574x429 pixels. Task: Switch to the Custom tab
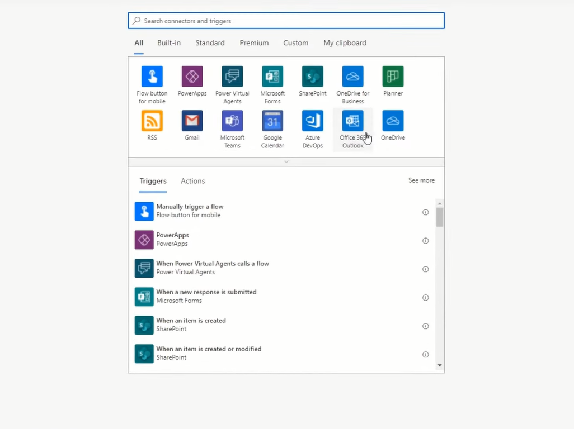(296, 43)
